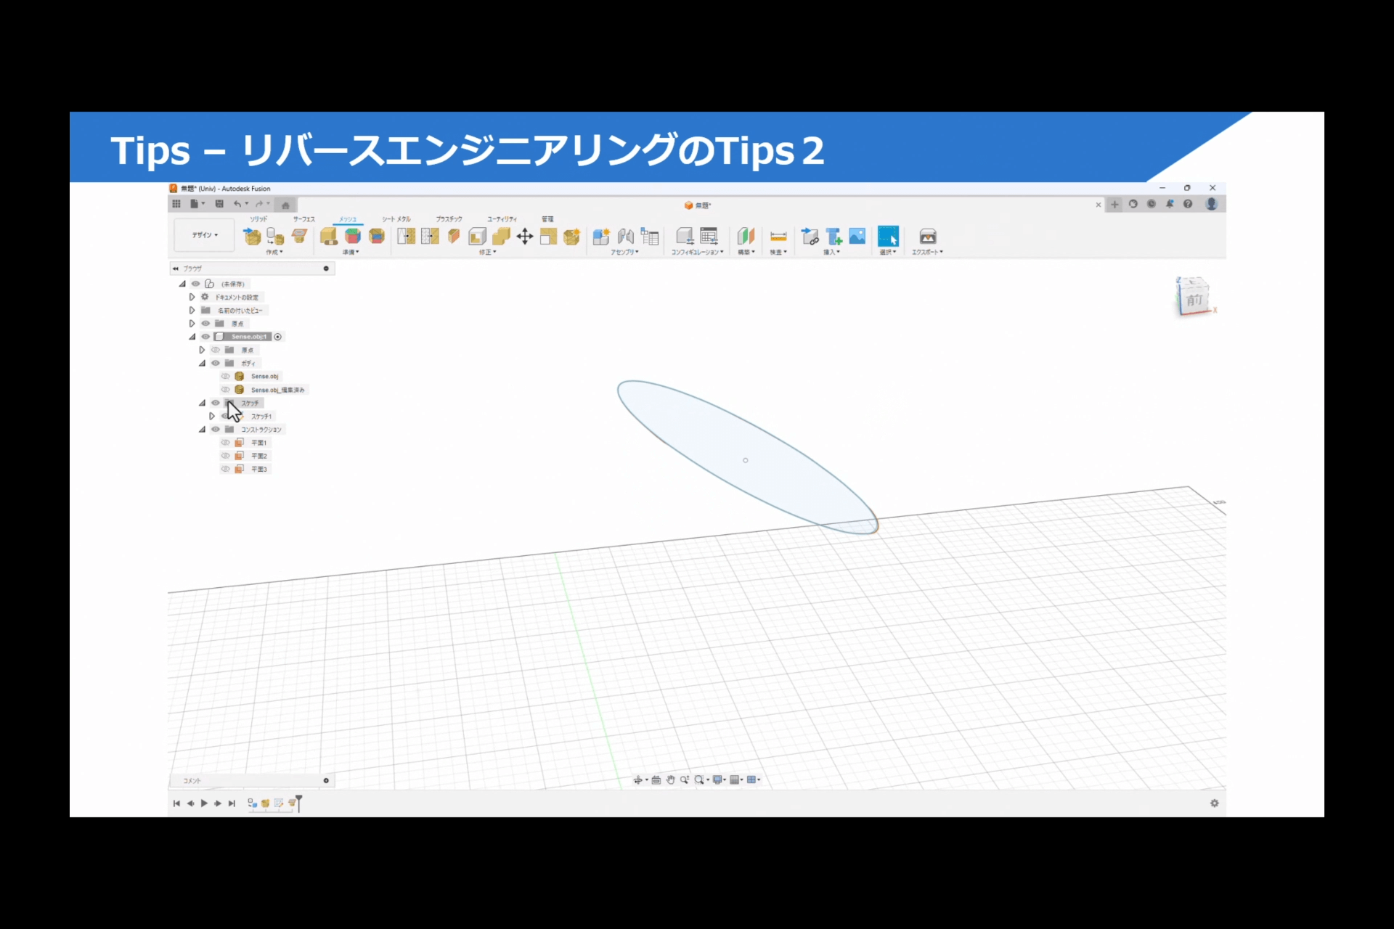Select the Joint tool icon

tap(625, 236)
